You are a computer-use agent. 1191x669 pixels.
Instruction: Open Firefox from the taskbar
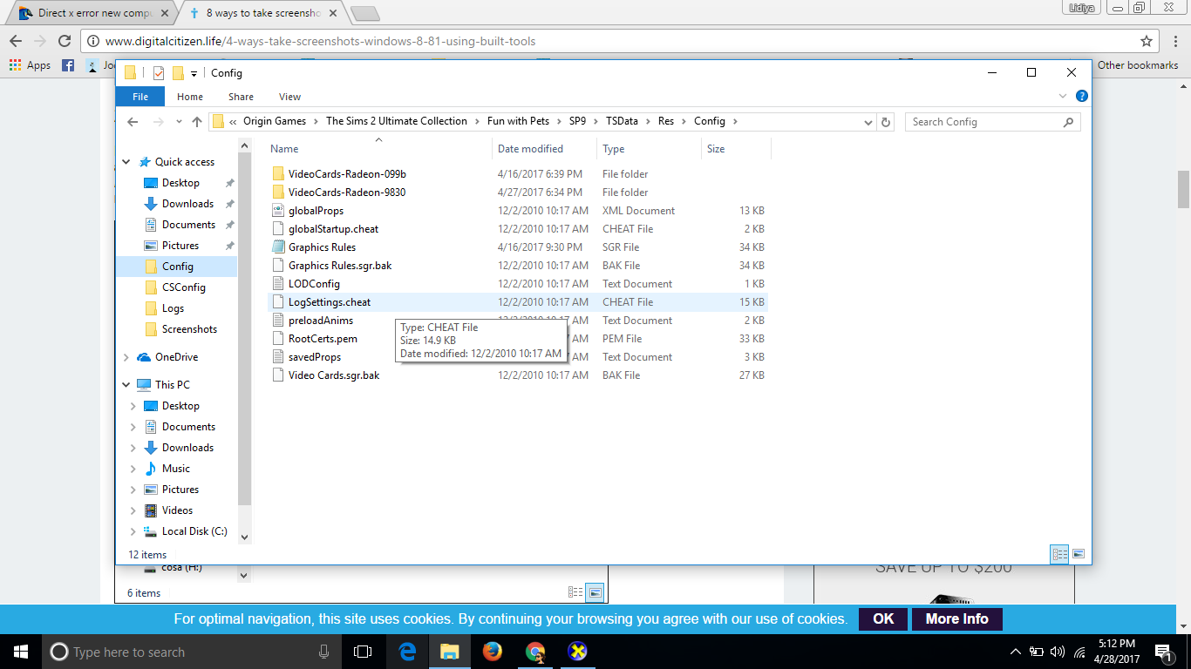(x=493, y=652)
